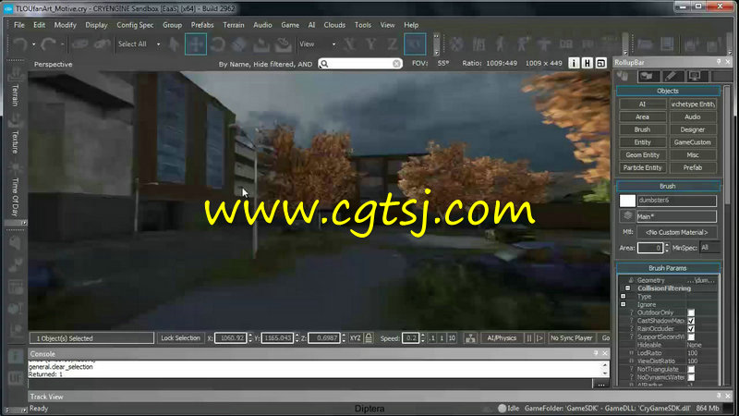This screenshot has height=416, width=739.
Task: Toggle the Lock Selection button
Action: (x=180, y=338)
